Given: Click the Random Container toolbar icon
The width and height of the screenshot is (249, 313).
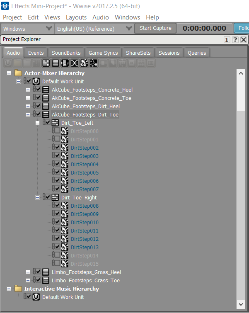Looking at the screenshot, I should point(46,63).
